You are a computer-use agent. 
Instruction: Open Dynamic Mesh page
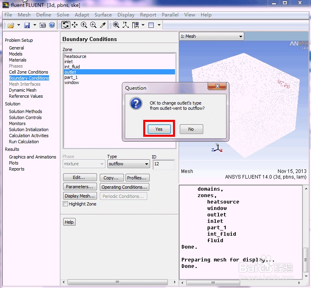click(x=23, y=90)
